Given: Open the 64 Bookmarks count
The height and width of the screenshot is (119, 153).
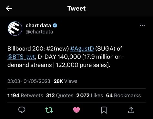Looking at the screenshot, I should click(123, 96).
